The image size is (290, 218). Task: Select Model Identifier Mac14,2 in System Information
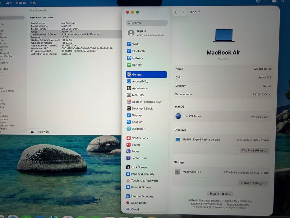(x=66, y=26)
